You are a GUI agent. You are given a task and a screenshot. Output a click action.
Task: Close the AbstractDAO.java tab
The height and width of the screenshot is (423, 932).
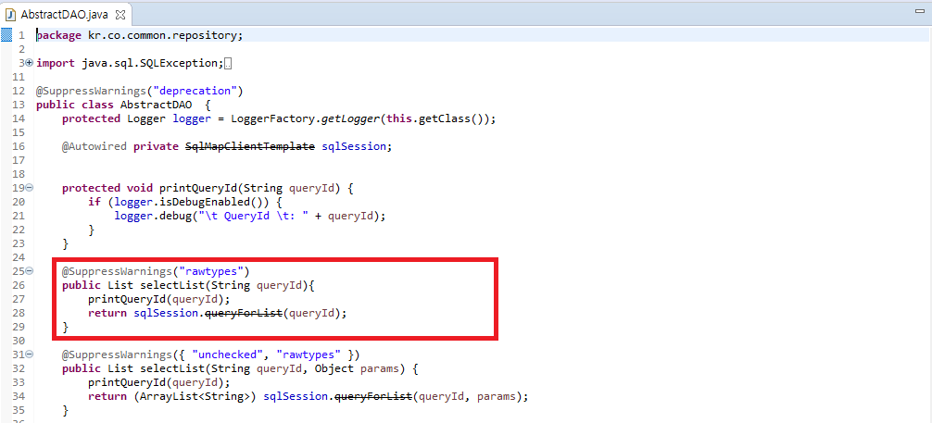tap(120, 14)
